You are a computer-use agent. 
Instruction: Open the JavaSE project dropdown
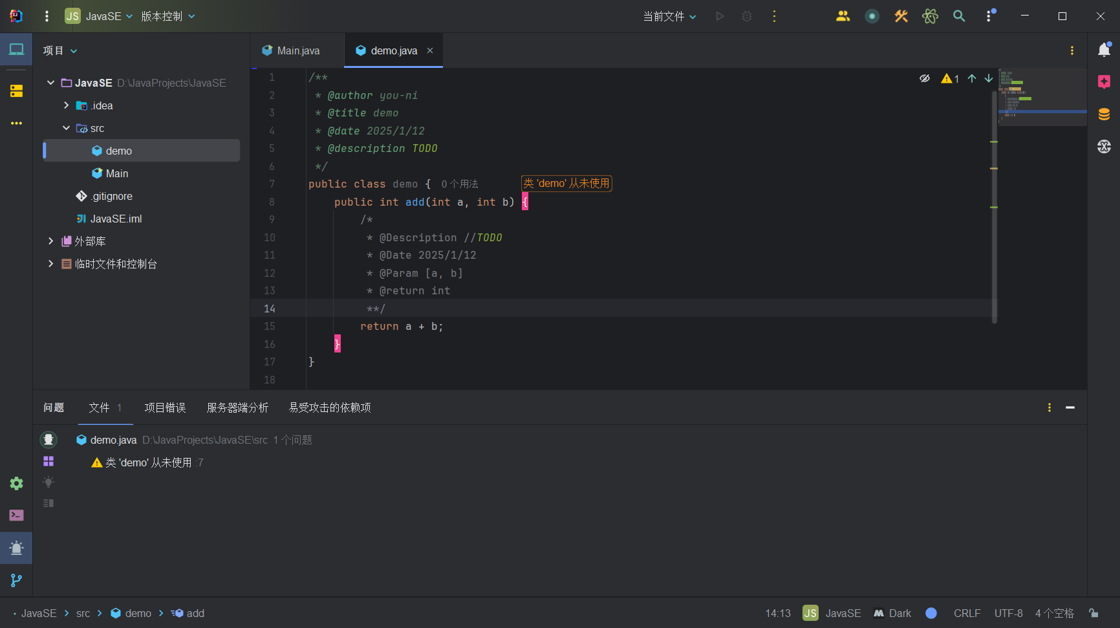tap(98, 16)
